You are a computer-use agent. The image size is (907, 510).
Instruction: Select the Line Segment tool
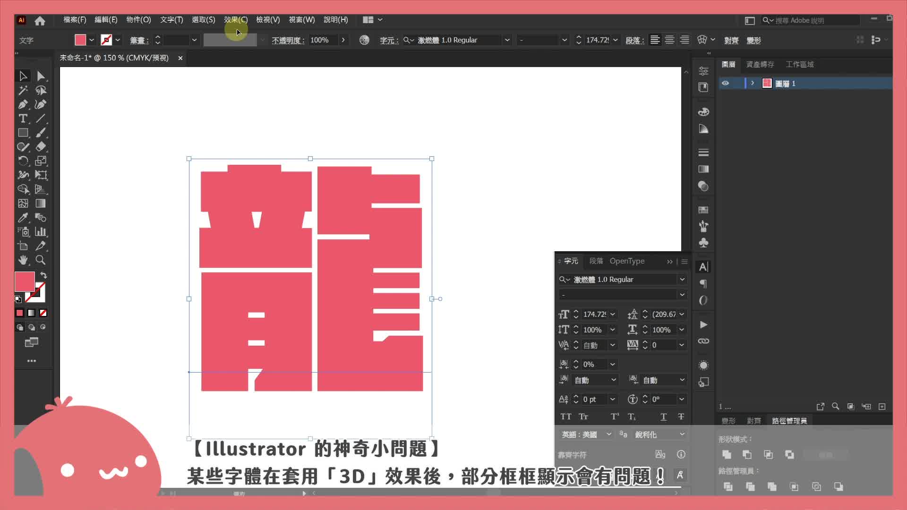[x=41, y=119]
